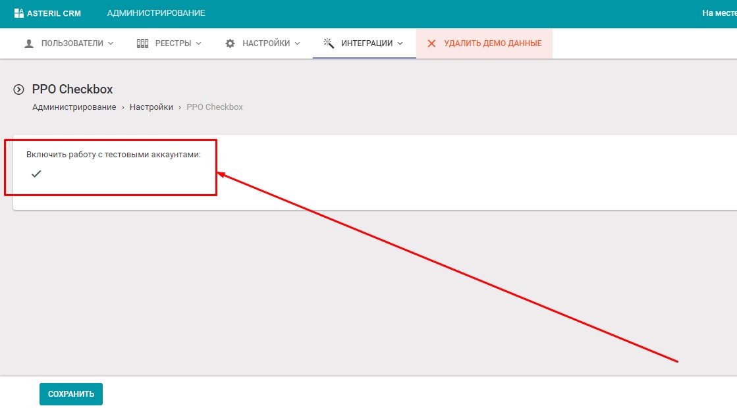Screen dimensions: 737x408
Task: Go to the ASTERIL CRM home link
Action: pyautogui.click(x=47, y=13)
